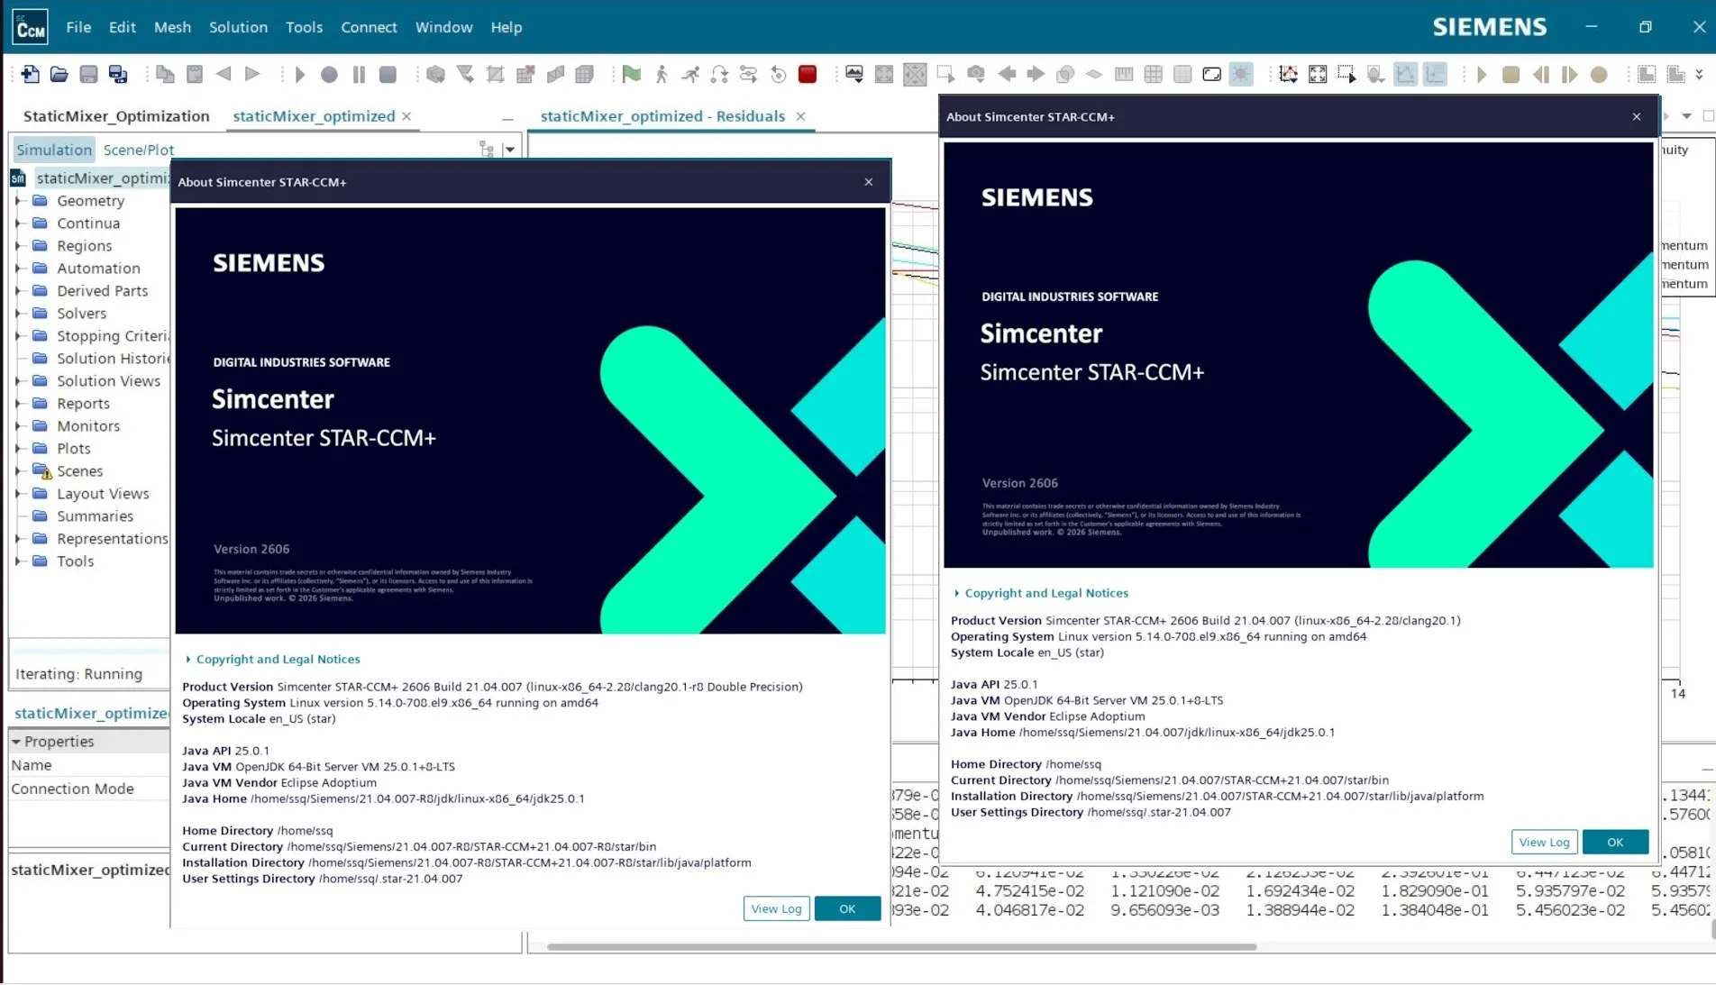Collapse the Properties section triangle
1716x985 pixels.
(15, 742)
